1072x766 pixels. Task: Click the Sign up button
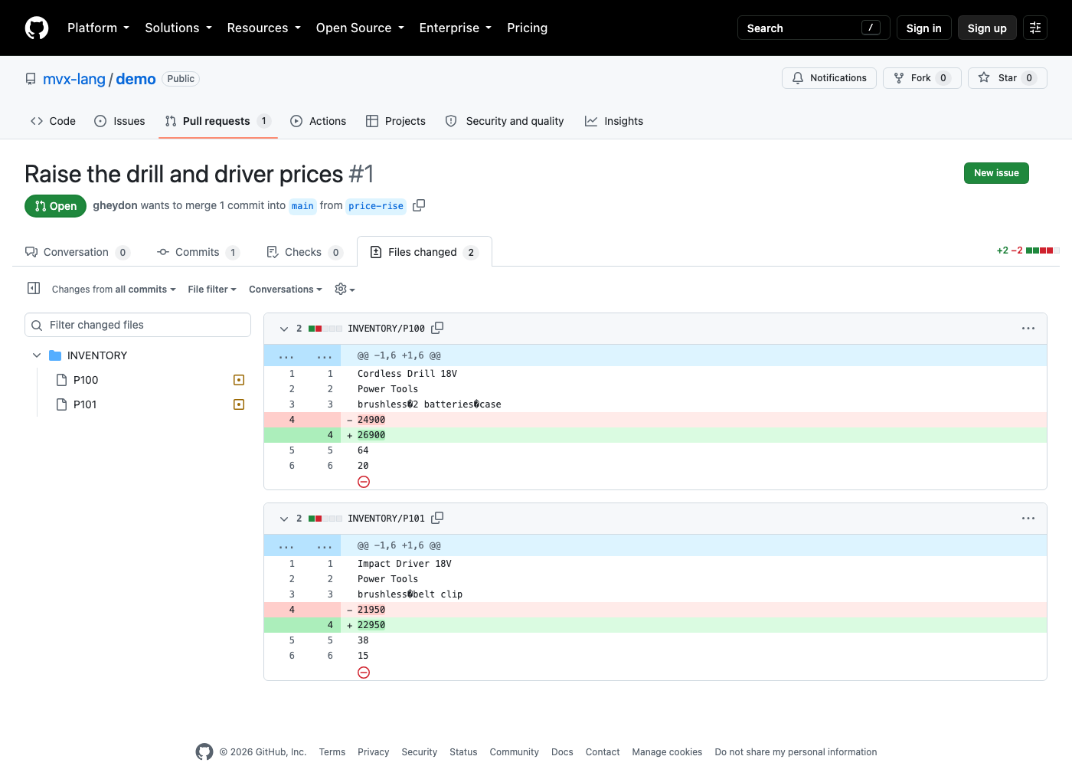(x=987, y=28)
